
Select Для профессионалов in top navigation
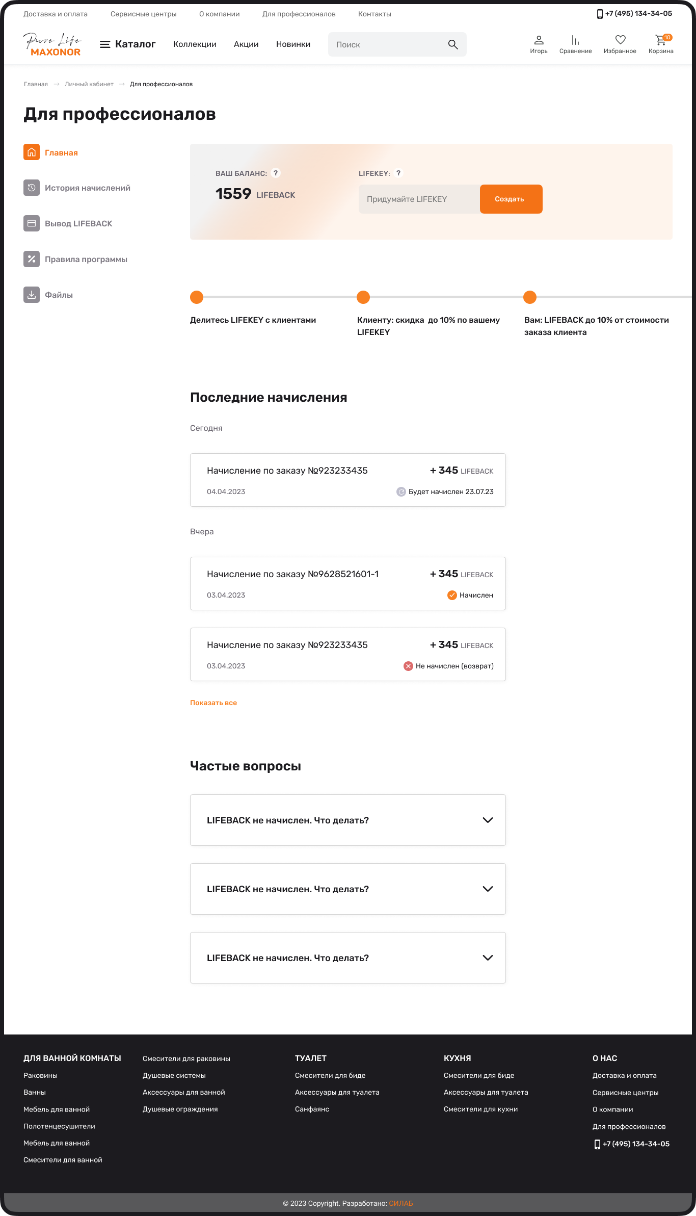coord(299,14)
